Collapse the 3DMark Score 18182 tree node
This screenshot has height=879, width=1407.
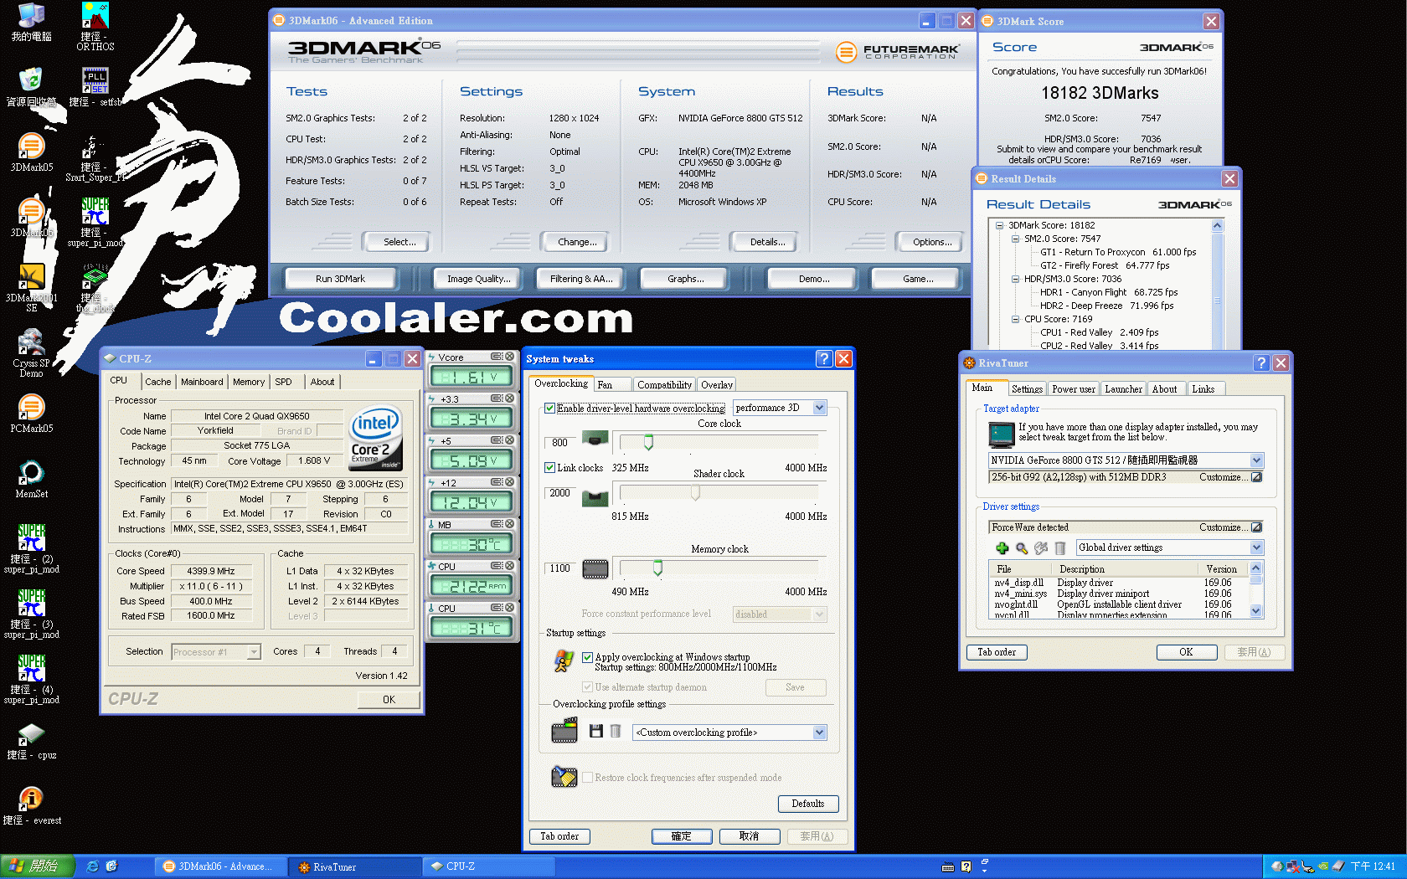coord(999,225)
